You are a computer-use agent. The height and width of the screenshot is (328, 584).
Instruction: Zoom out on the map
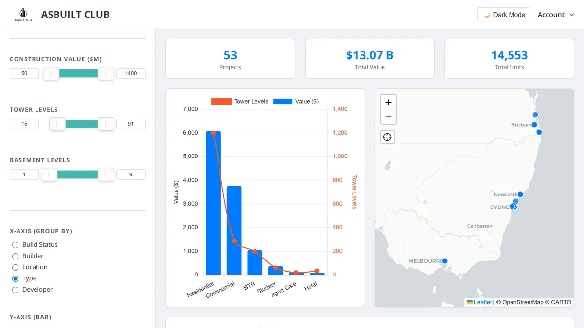(388, 117)
